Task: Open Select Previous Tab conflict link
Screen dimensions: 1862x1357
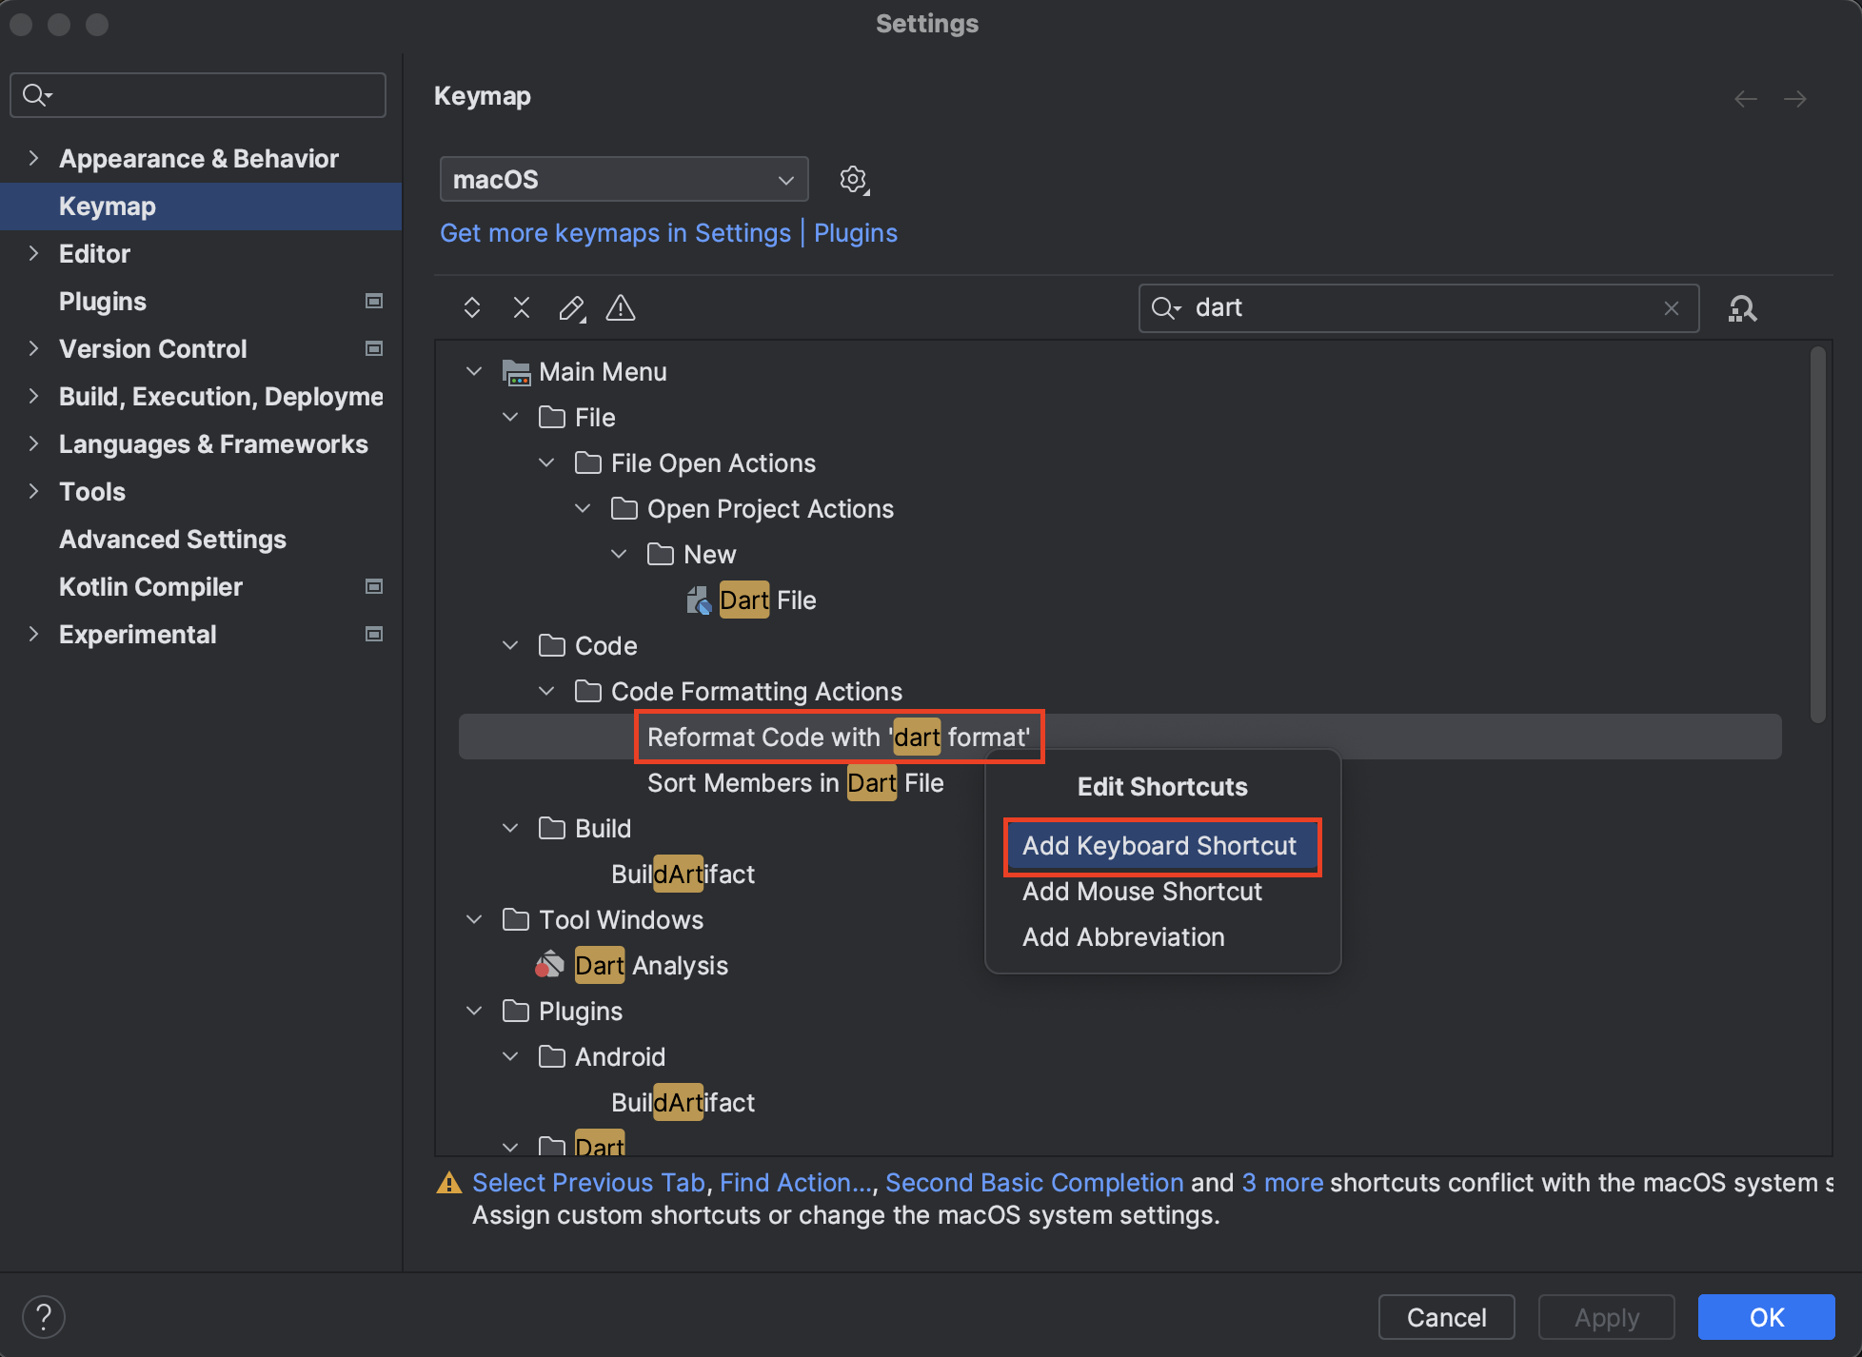Action: (588, 1183)
